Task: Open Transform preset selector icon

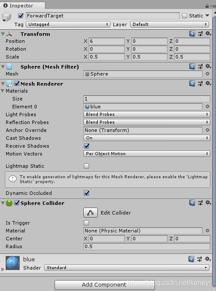Action: 200,34
